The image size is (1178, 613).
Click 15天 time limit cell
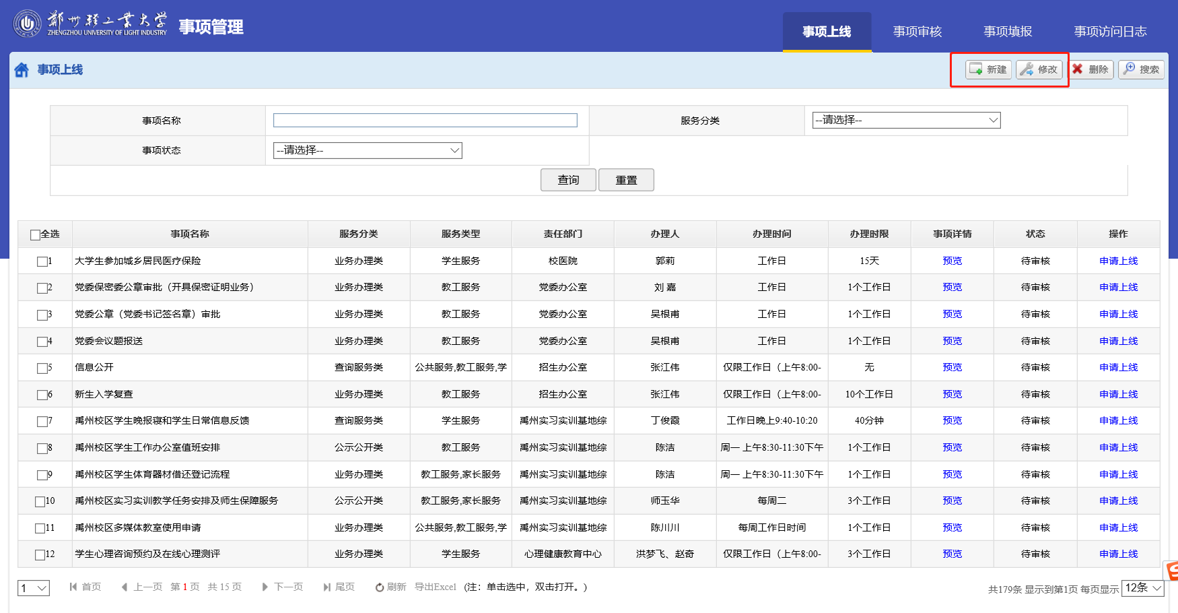point(870,261)
